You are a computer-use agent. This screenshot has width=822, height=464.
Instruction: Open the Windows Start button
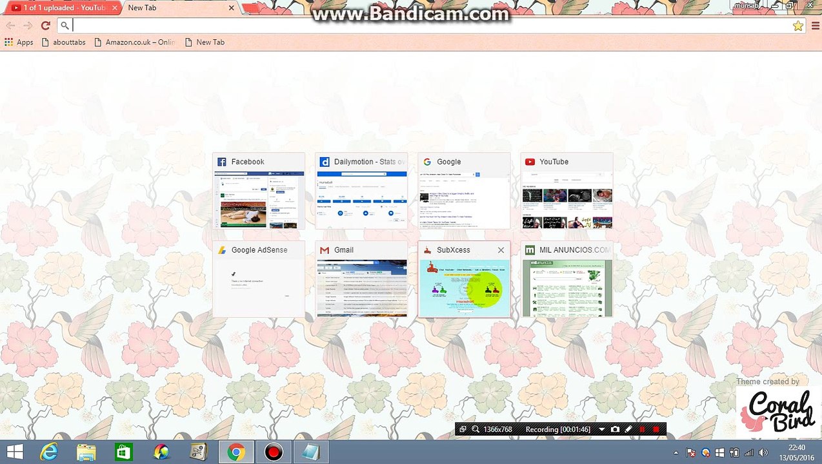click(15, 452)
